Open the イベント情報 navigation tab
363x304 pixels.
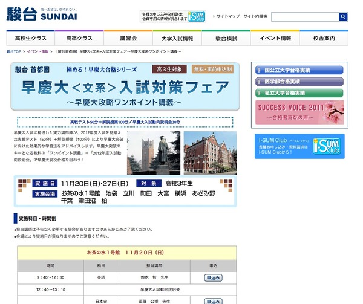pyautogui.click(x=276, y=39)
